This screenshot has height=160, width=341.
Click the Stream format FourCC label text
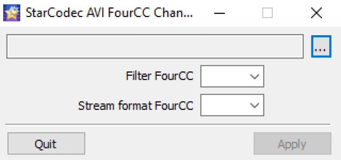pyautogui.click(x=136, y=106)
